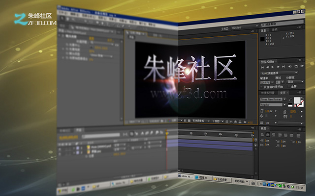The width and height of the screenshot is (315, 196).
Task: Open the 帧速率 frame rate dropdown
Action: 272,82
